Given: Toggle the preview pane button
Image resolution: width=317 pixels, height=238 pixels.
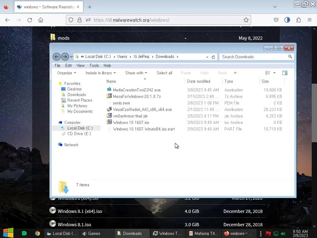Looking at the screenshot, I should 285,73.
